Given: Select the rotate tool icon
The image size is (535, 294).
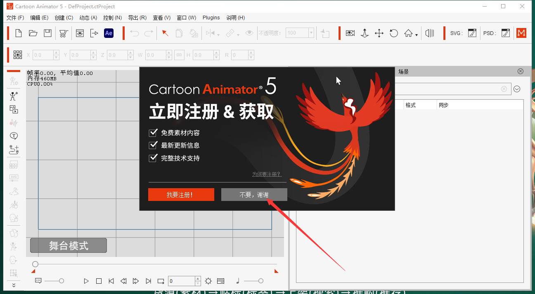Looking at the screenshot, I should coord(394,33).
